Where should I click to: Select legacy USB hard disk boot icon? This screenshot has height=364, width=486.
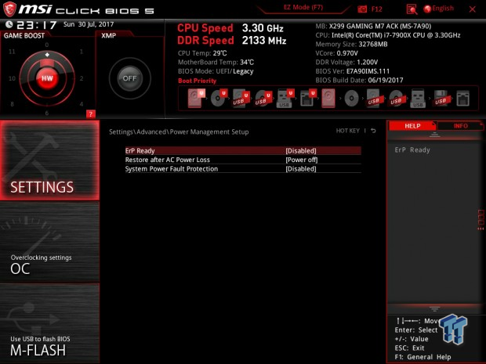pyautogui.click(x=373, y=98)
